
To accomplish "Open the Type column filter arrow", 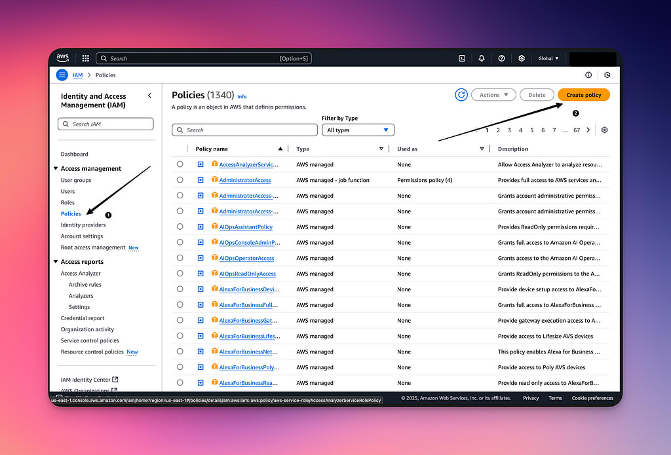I will tap(381, 149).
